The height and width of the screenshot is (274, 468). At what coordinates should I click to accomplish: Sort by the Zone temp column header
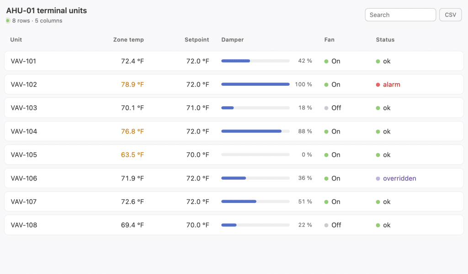pos(128,40)
